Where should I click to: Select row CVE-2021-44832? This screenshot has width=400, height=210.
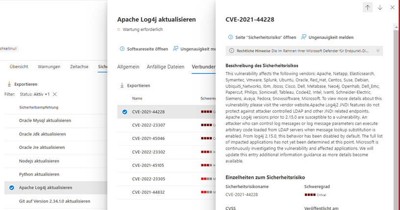(166, 192)
